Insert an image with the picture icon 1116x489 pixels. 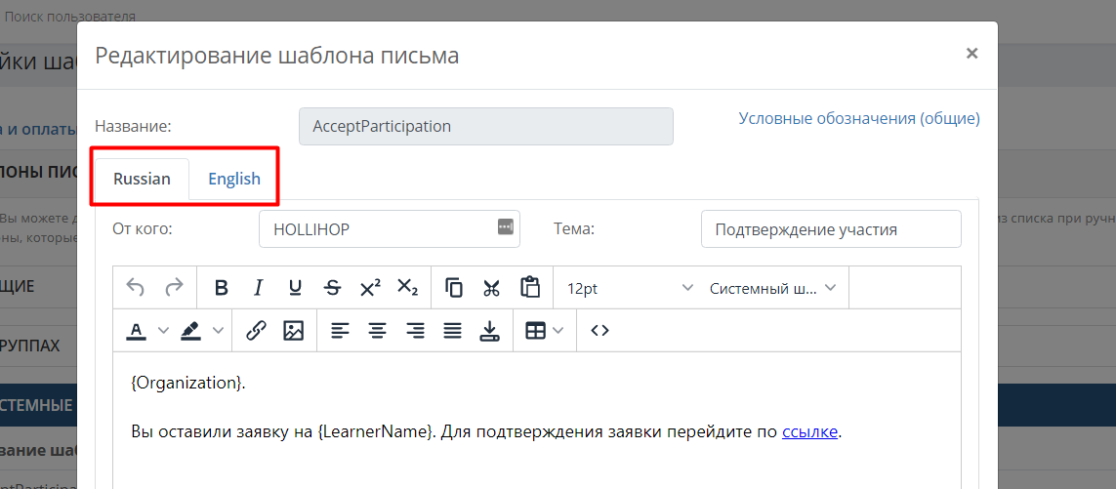[293, 330]
